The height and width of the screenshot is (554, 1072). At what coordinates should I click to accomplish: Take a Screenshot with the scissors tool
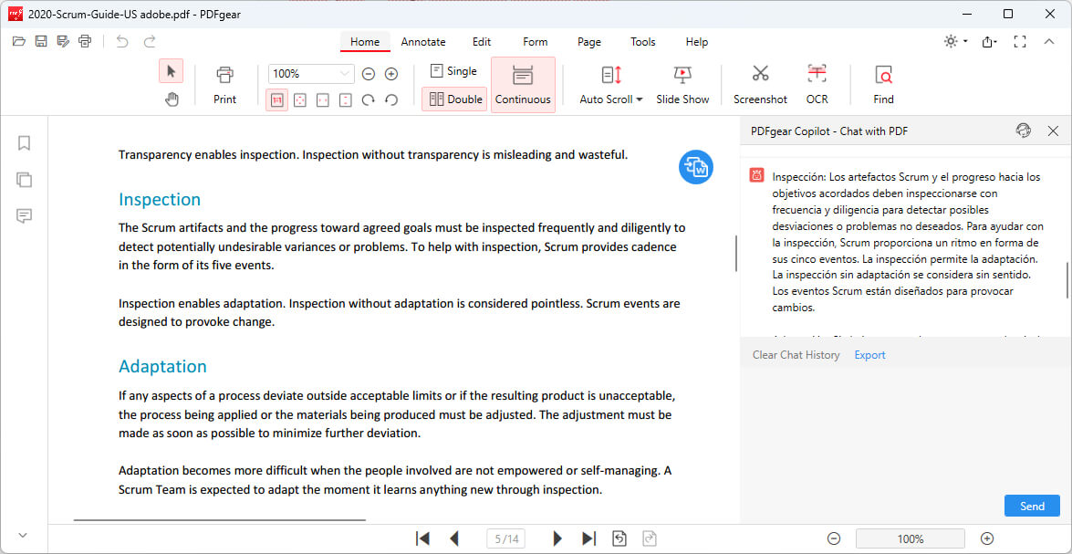pyautogui.click(x=760, y=85)
